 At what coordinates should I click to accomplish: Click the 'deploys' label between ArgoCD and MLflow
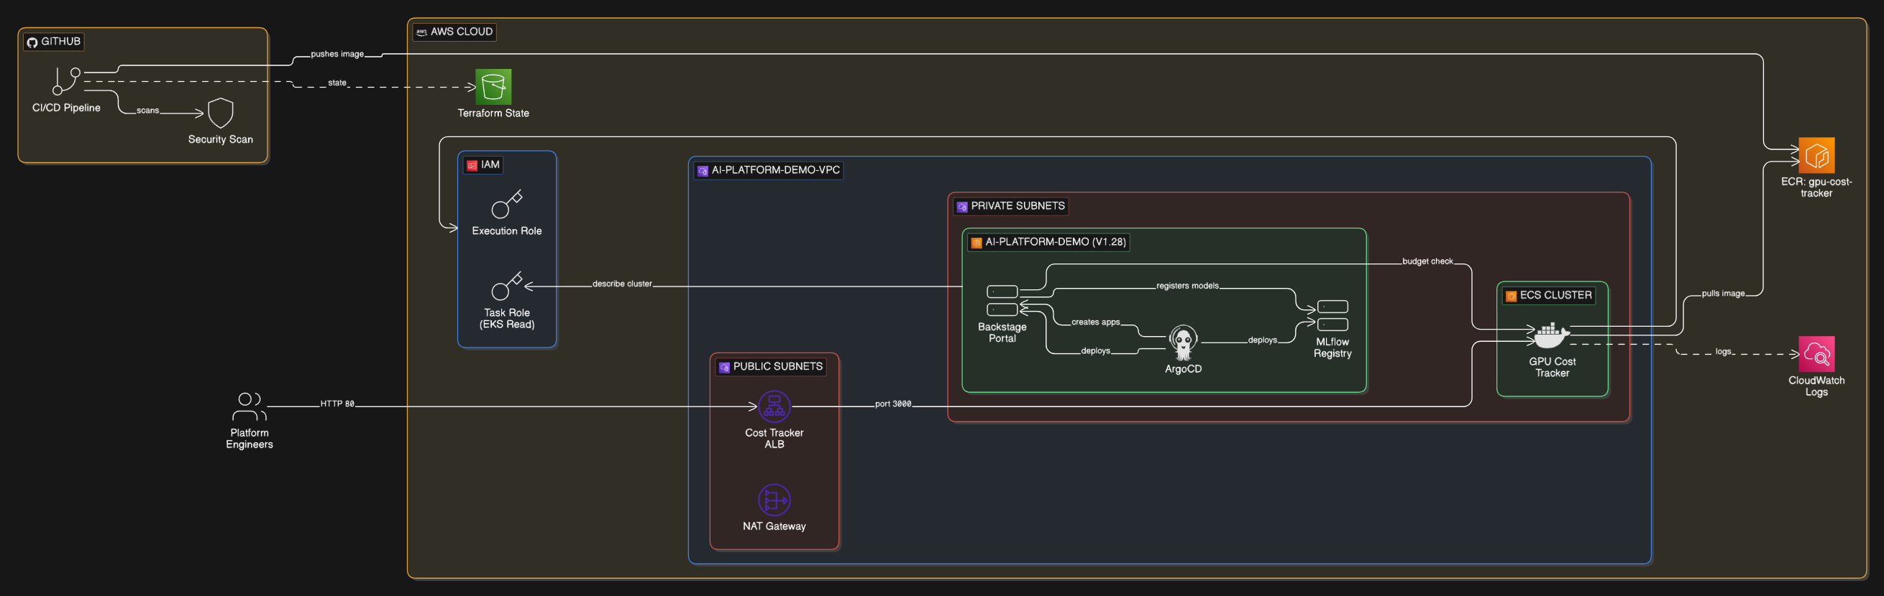1262,340
